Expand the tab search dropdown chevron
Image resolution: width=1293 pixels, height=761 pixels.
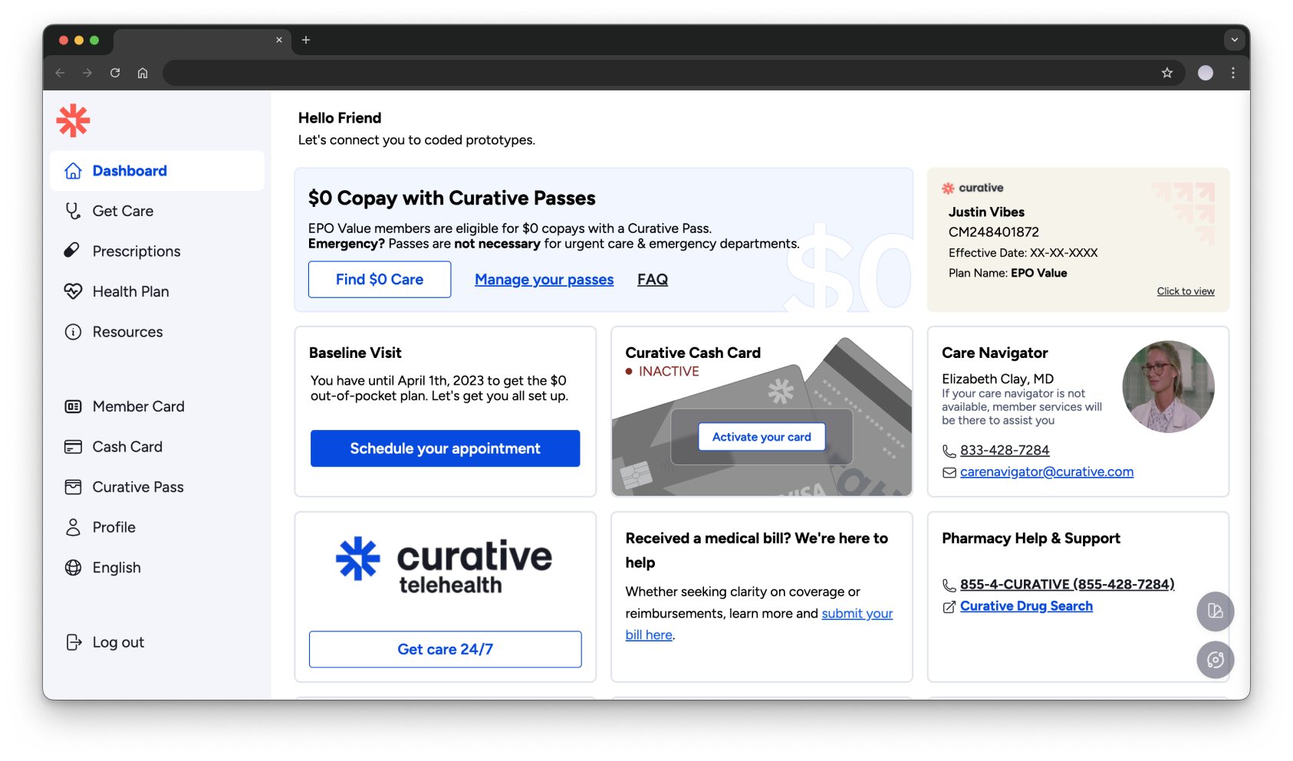click(1235, 40)
